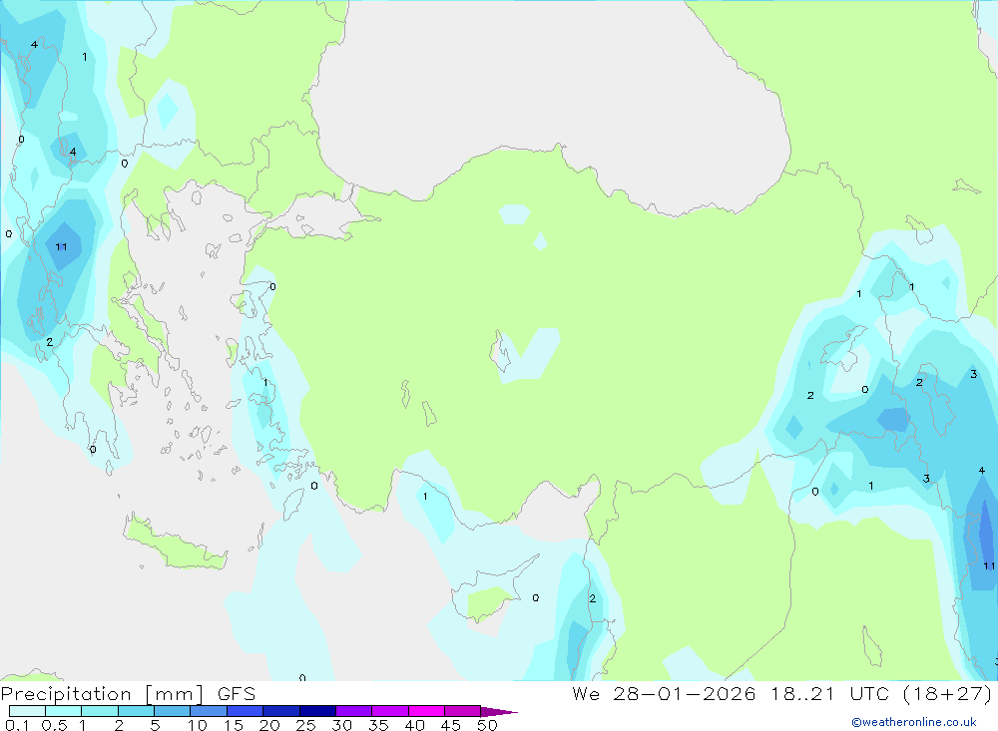998x731 pixels.
Task: Click the 'Precipitation [mm] GFS' title text
Action: (x=128, y=694)
